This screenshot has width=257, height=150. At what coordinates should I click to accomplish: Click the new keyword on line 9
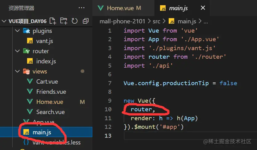coord(129,101)
